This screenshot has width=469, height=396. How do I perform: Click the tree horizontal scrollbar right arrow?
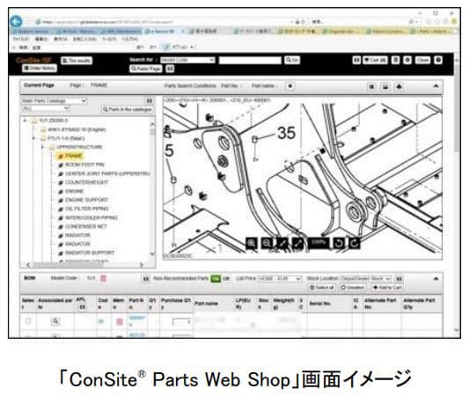(142, 265)
